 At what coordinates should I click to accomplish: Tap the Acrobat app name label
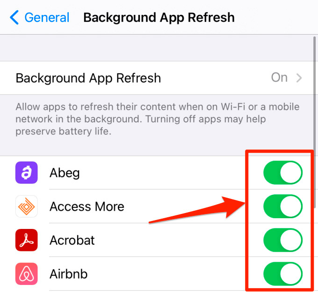click(x=72, y=240)
